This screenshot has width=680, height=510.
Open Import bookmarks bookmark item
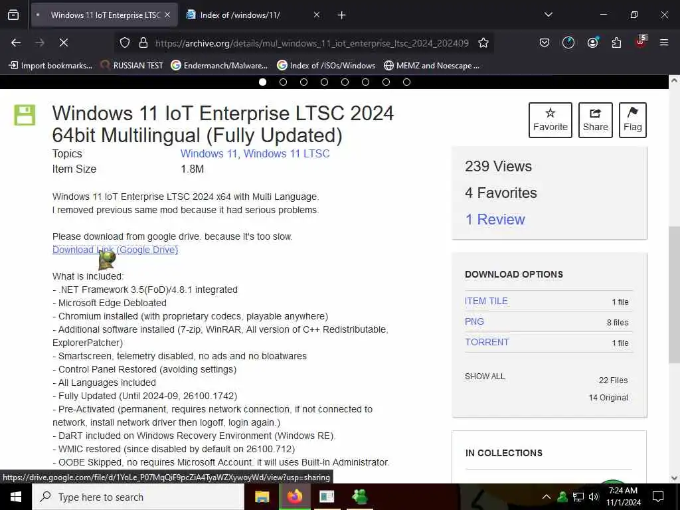[50, 66]
